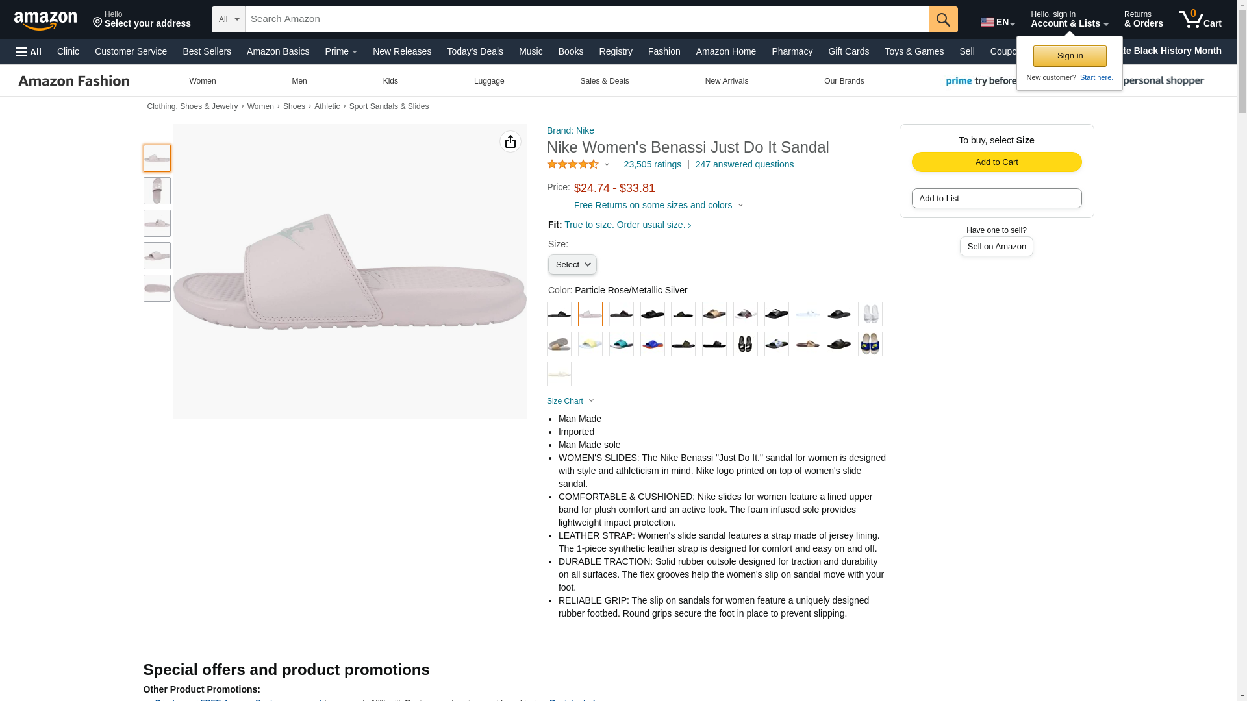Open the Size Select dropdown
This screenshot has width=1247, height=701.
tap(572, 265)
